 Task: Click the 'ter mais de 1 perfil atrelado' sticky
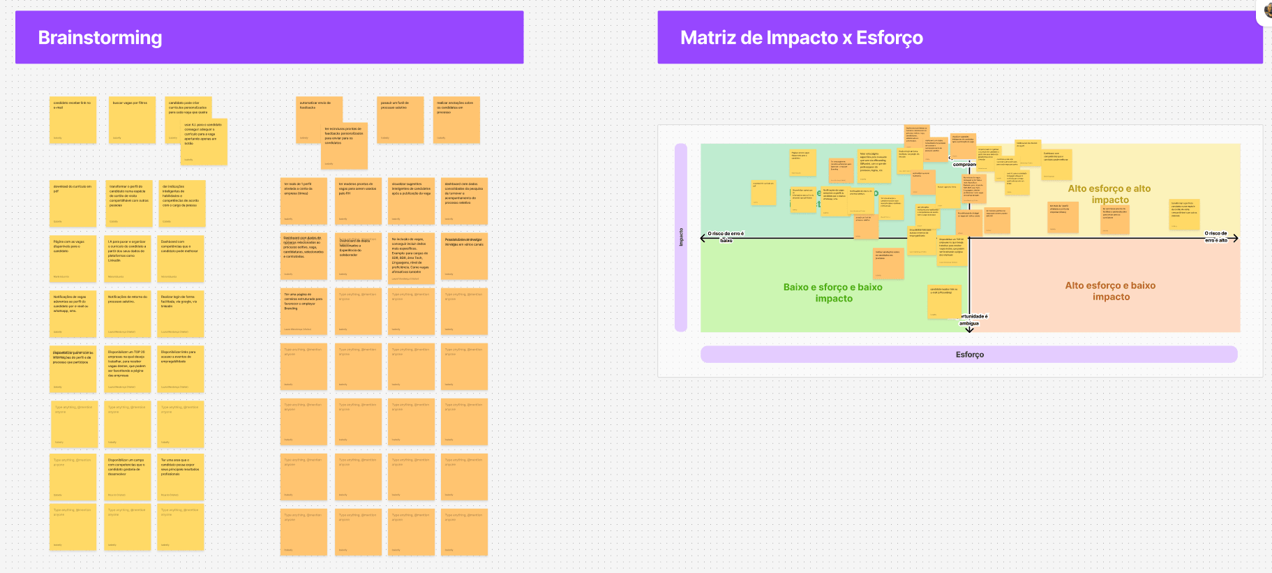(304, 202)
